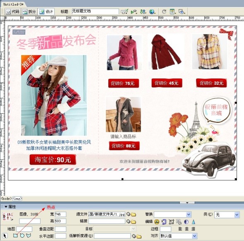The width and height of the screenshot is (244, 241).
Task: Click point-to-file icon beside 低解析度源
Action: 134,236
